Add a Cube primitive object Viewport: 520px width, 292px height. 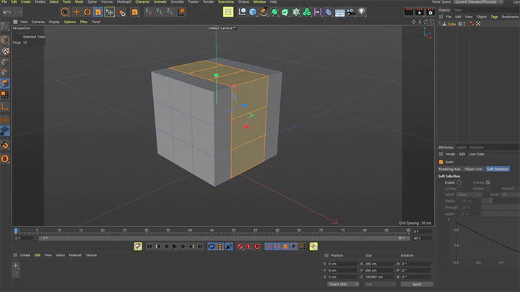[253, 12]
